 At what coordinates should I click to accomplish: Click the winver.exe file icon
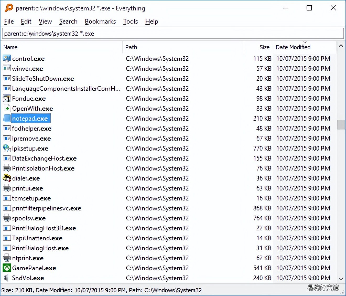tap(7, 68)
